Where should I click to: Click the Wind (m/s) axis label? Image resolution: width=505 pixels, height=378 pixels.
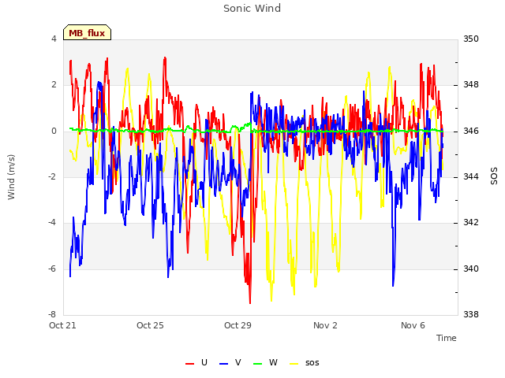coord(11,177)
